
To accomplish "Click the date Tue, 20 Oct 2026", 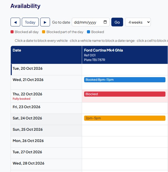I will pos(28,68).
